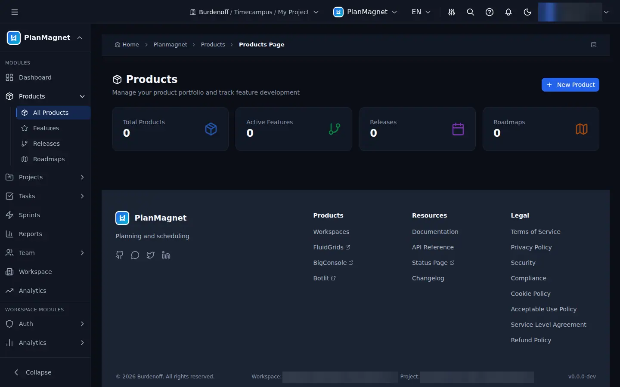
Task: Open Refund Policy link
Action: click(x=531, y=340)
